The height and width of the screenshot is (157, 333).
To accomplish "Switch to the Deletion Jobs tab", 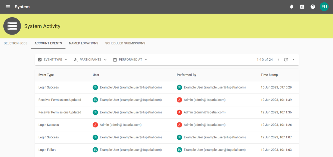I will coord(15,43).
